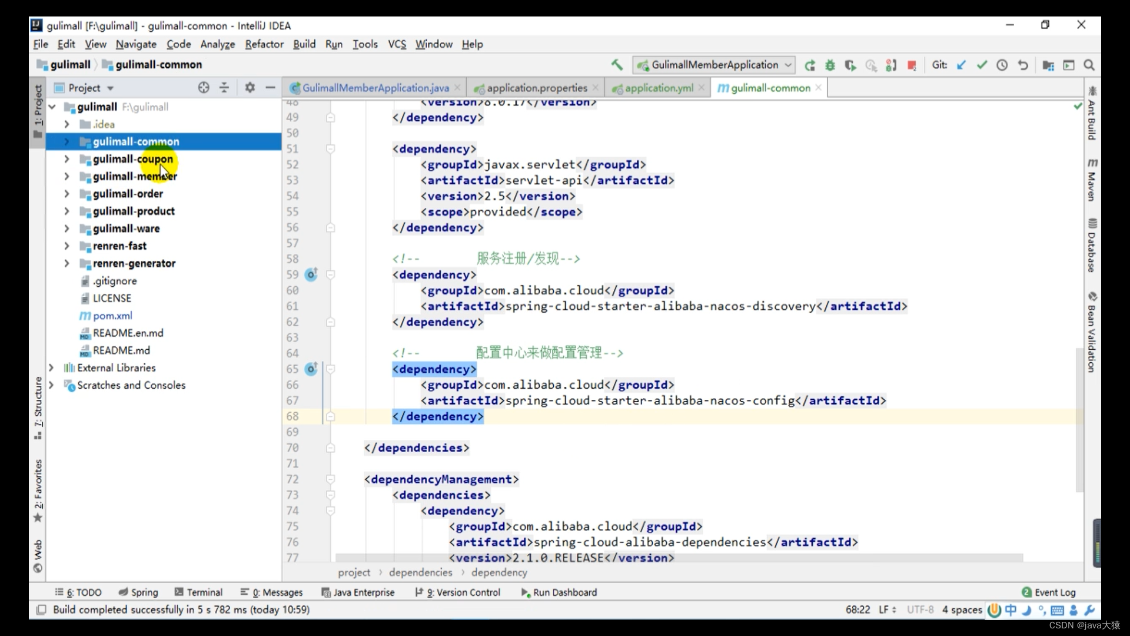Open Search Everywhere magnifier icon
The height and width of the screenshot is (636, 1130).
coord(1089,65)
